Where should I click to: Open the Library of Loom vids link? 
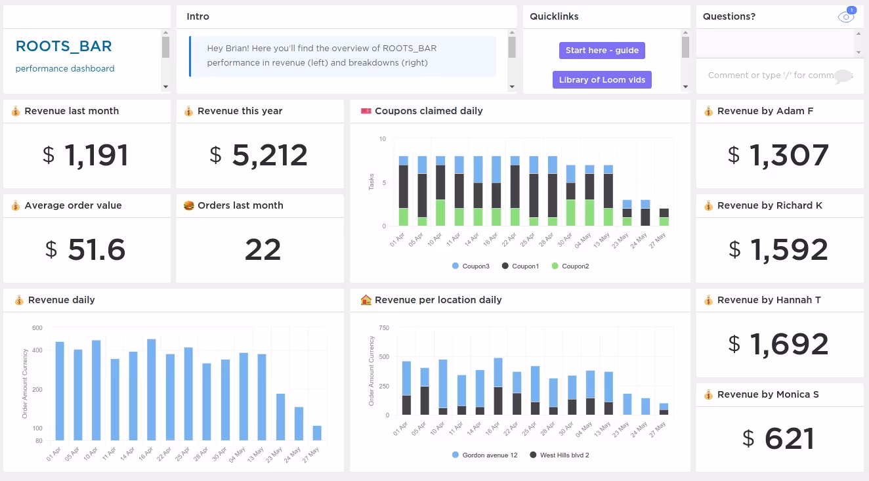(602, 79)
